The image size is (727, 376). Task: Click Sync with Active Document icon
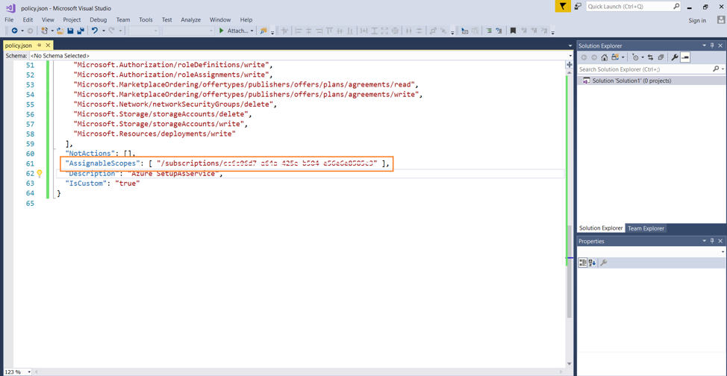(x=650, y=57)
